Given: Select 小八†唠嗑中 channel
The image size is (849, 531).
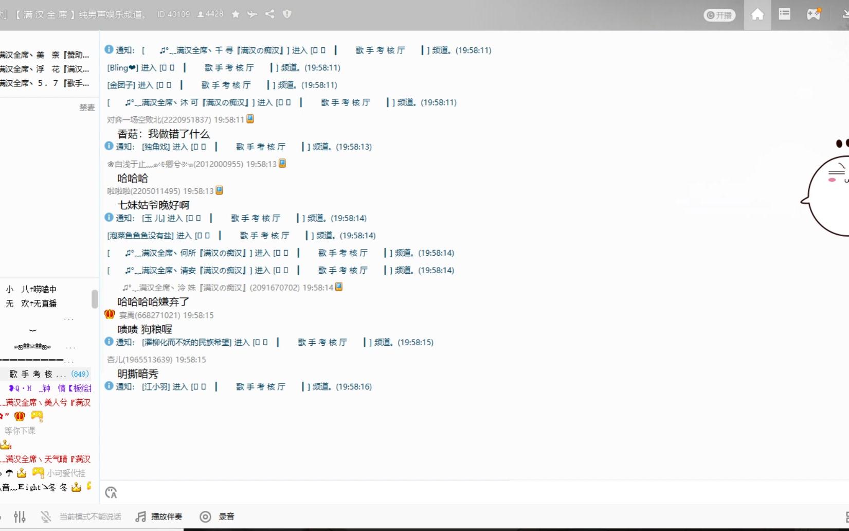Looking at the screenshot, I should (31, 289).
